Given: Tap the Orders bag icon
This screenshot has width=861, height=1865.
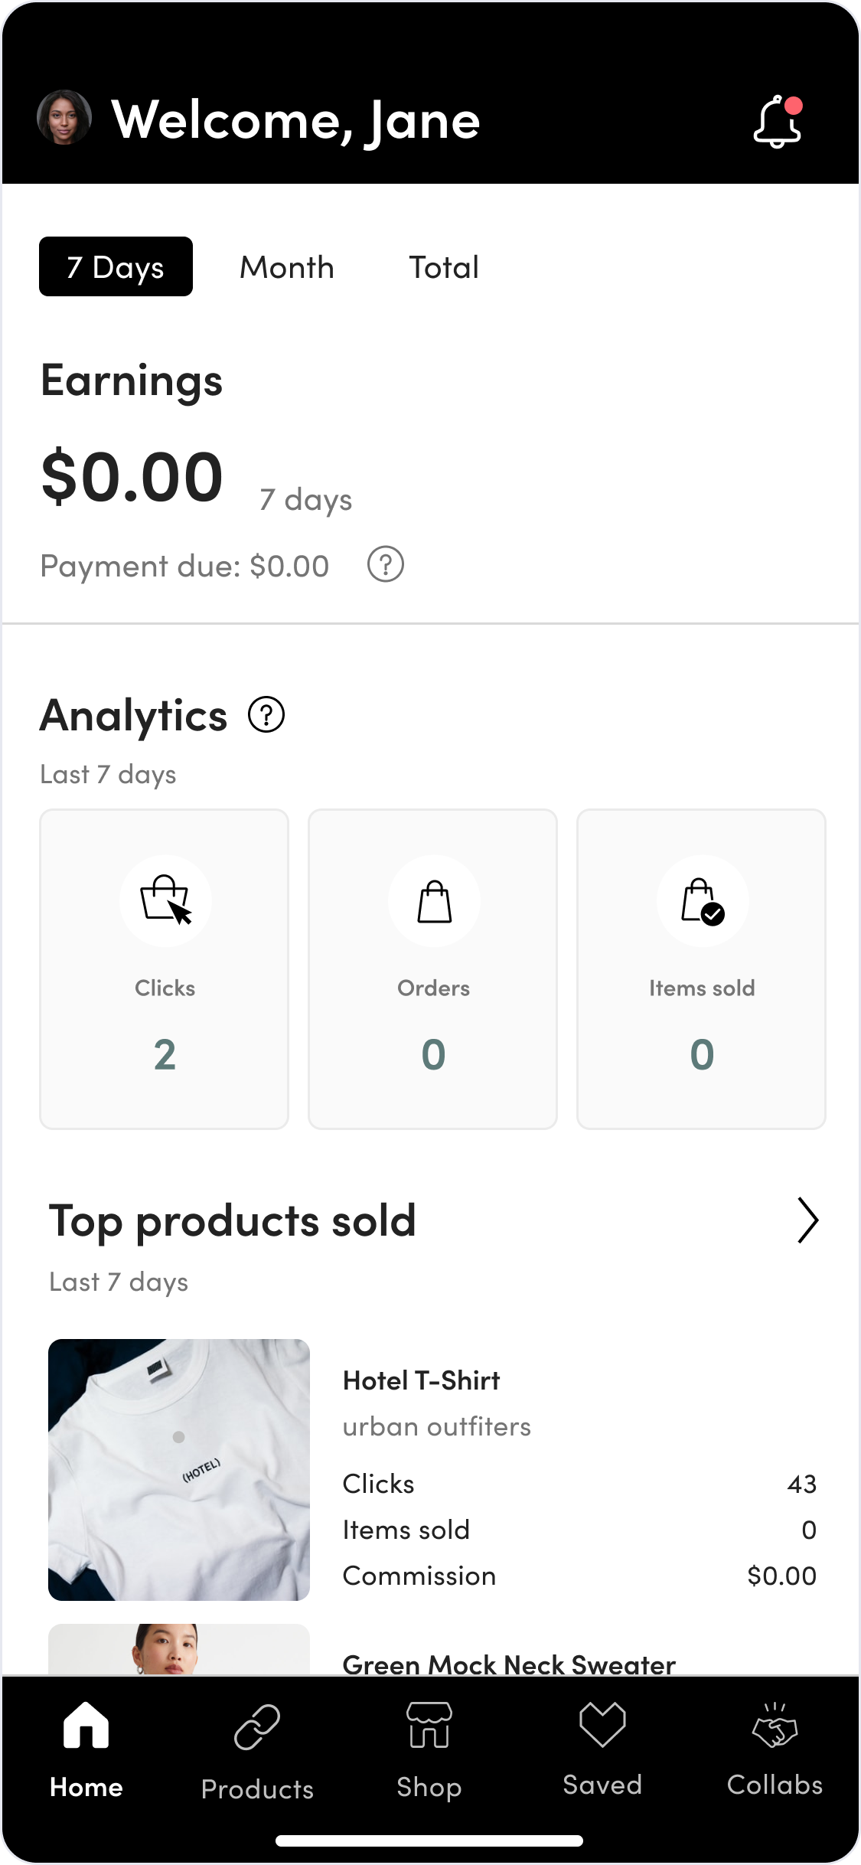Looking at the screenshot, I should pyautogui.click(x=434, y=900).
